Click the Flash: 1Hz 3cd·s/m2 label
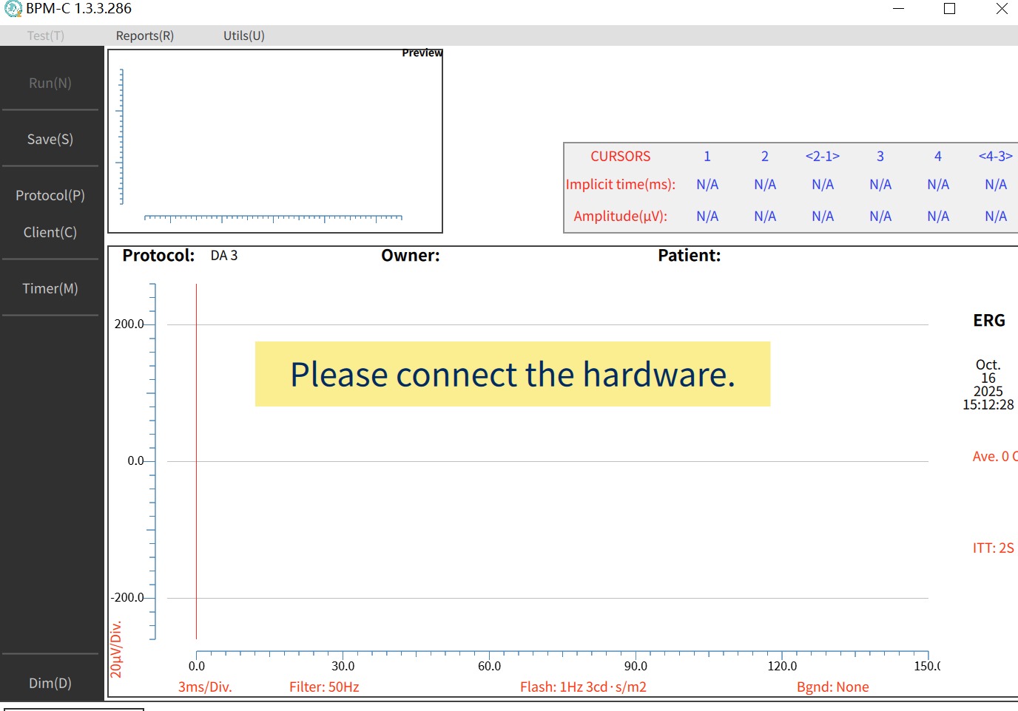 tap(583, 687)
